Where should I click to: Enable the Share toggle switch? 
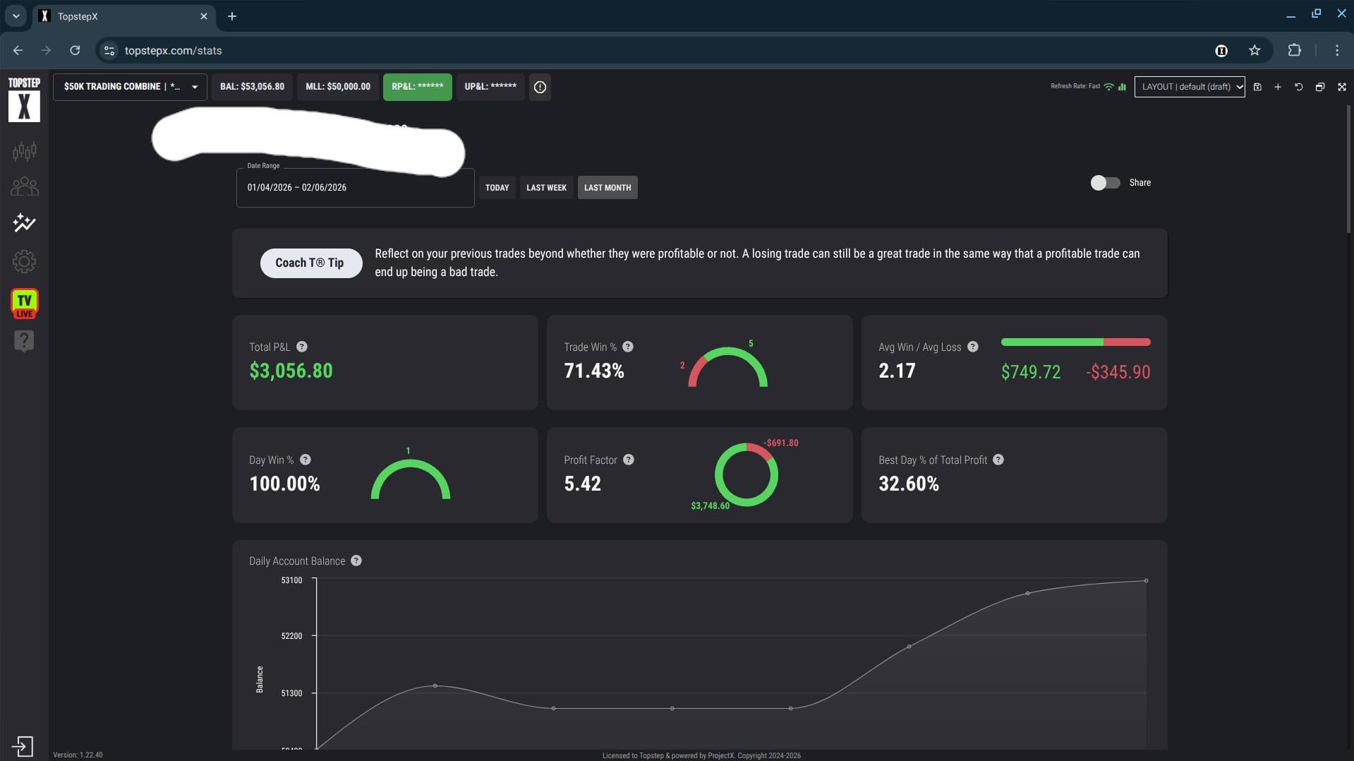point(1105,183)
